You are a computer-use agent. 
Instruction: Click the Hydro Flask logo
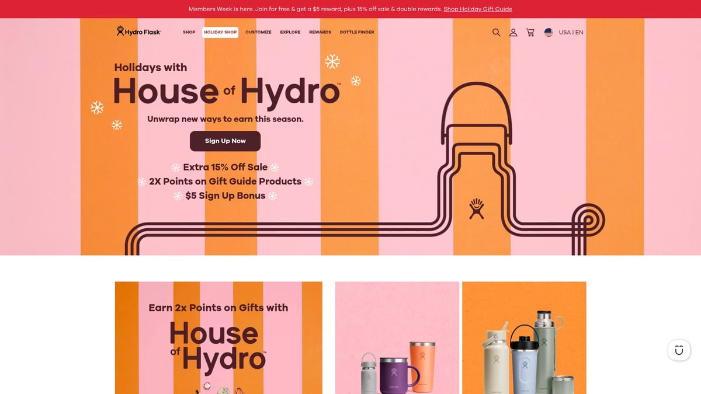coord(138,32)
